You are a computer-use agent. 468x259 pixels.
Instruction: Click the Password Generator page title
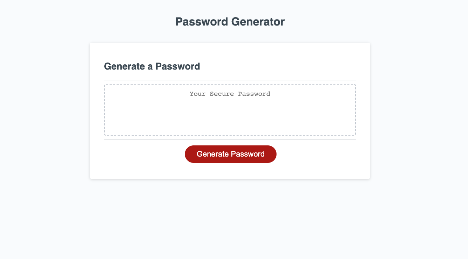point(230,21)
